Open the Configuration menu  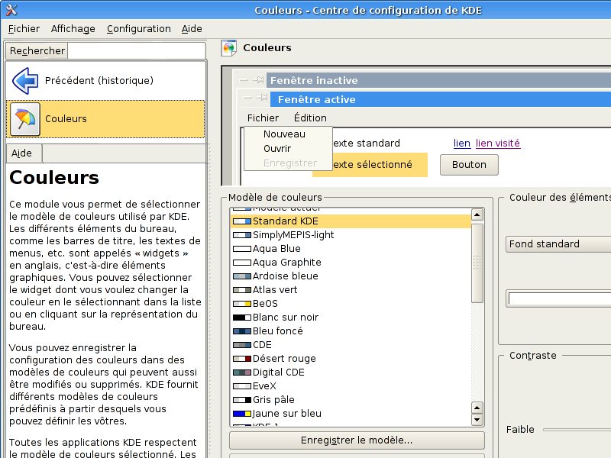139,29
